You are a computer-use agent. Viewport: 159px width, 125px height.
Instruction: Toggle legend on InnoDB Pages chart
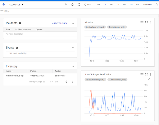click(142, 74)
